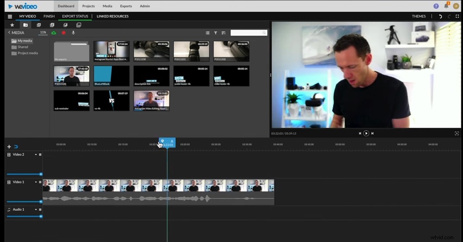463x242 pixels.
Task: Select the P1011332 clip thumbnail
Action: (x=231, y=52)
